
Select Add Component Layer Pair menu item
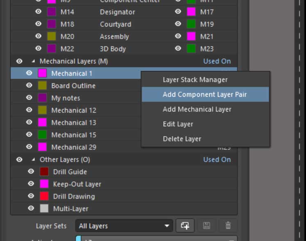(x=205, y=95)
